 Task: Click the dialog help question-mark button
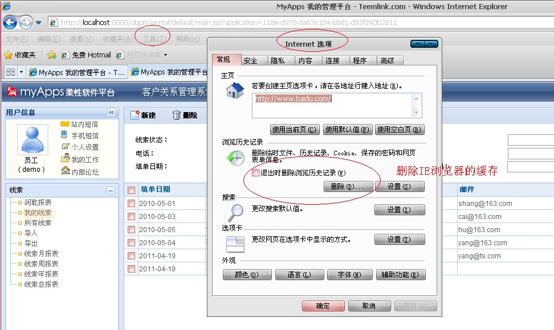[418, 44]
